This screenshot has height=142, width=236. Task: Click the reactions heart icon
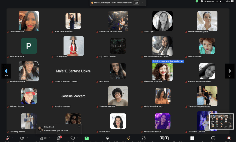coord(73,138)
